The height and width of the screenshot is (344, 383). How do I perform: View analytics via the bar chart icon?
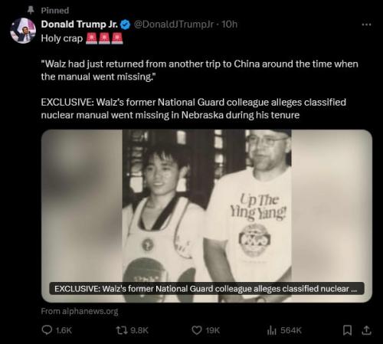click(272, 330)
